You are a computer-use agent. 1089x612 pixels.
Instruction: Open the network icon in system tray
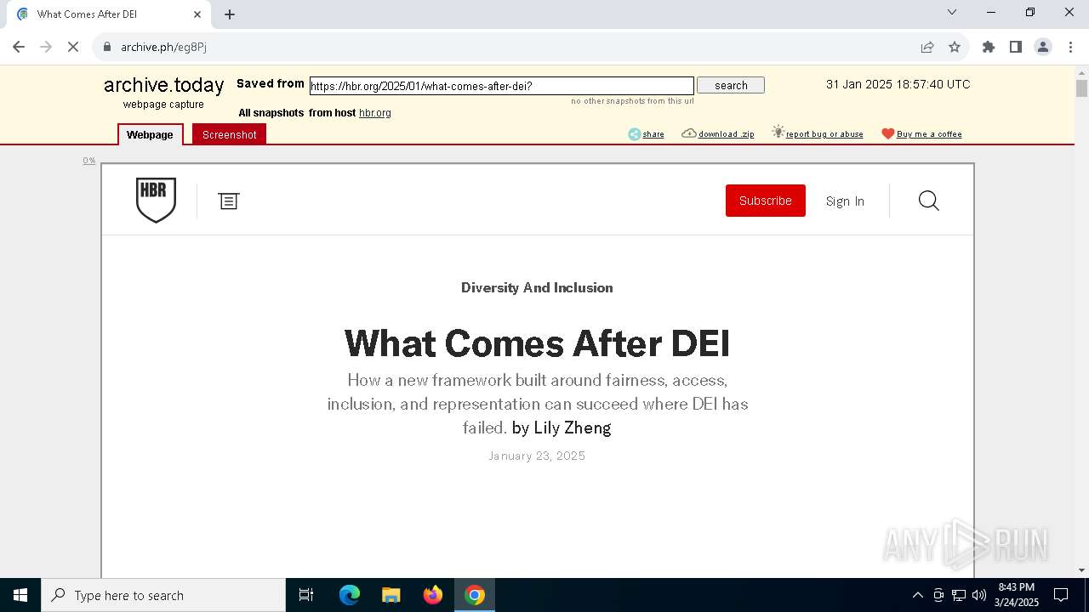pos(959,595)
